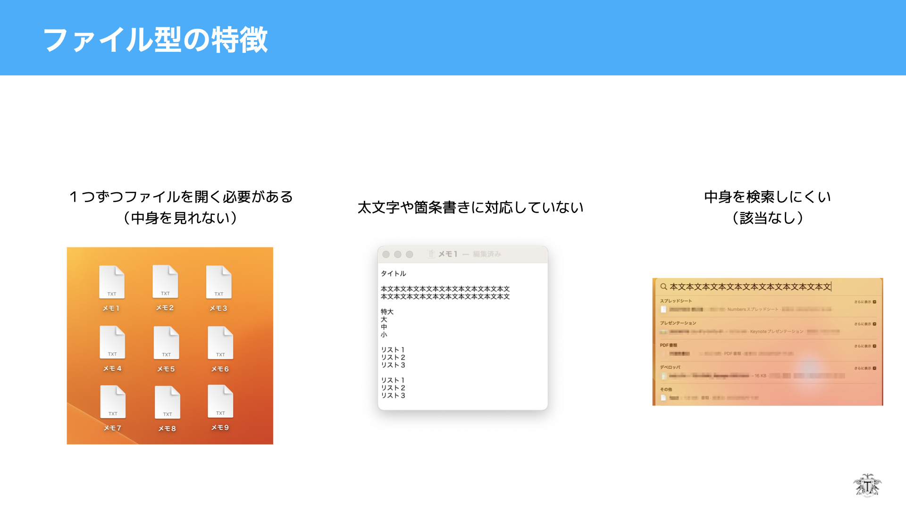Click the caption （中身を見れない）
Image resolution: width=906 pixels, height=509 pixels.
[x=180, y=218]
